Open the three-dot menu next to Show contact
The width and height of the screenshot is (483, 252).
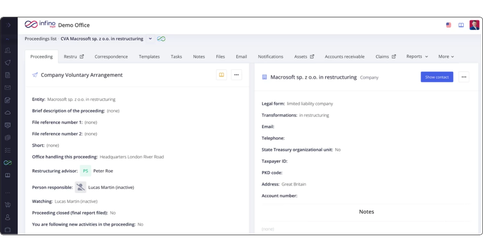[464, 77]
